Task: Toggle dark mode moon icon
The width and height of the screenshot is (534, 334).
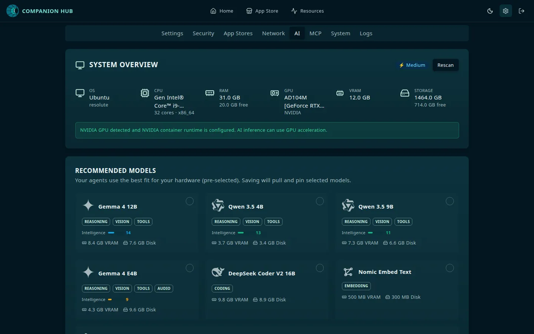Action: tap(490, 11)
